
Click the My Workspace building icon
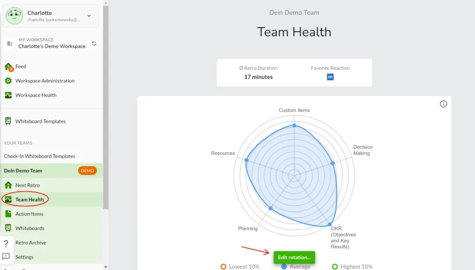pos(10,44)
